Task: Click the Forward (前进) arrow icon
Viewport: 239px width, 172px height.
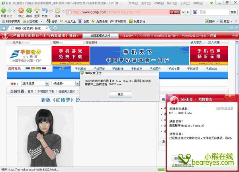Action: coord(10,10)
